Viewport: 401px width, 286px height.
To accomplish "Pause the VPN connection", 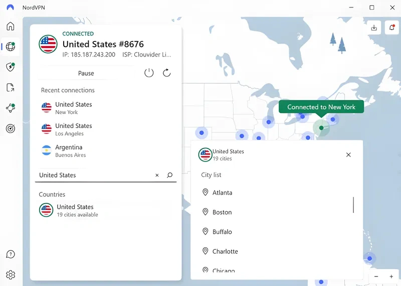I will point(86,73).
